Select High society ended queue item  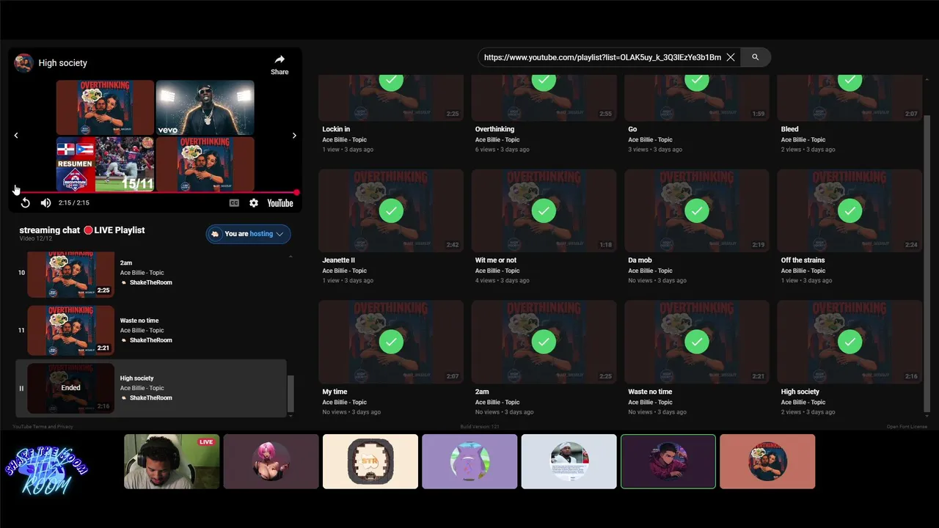151,388
